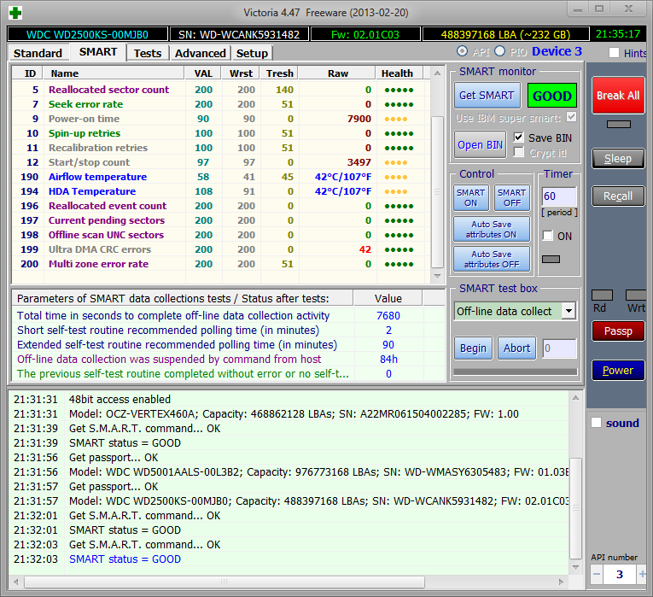The width and height of the screenshot is (653, 597).
Task: Click the green GOOD status indicator
Action: click(551, 96)
